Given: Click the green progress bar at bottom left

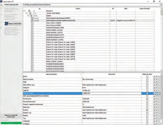Looking at the screenshot, I should click(x=11, y=123).
